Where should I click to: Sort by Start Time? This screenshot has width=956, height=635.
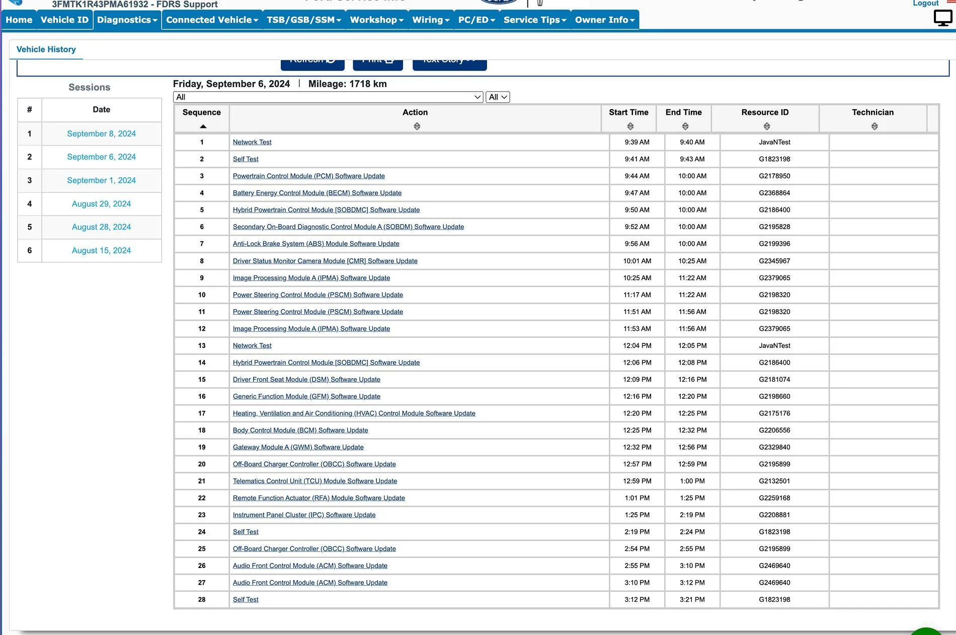[630, 126]
